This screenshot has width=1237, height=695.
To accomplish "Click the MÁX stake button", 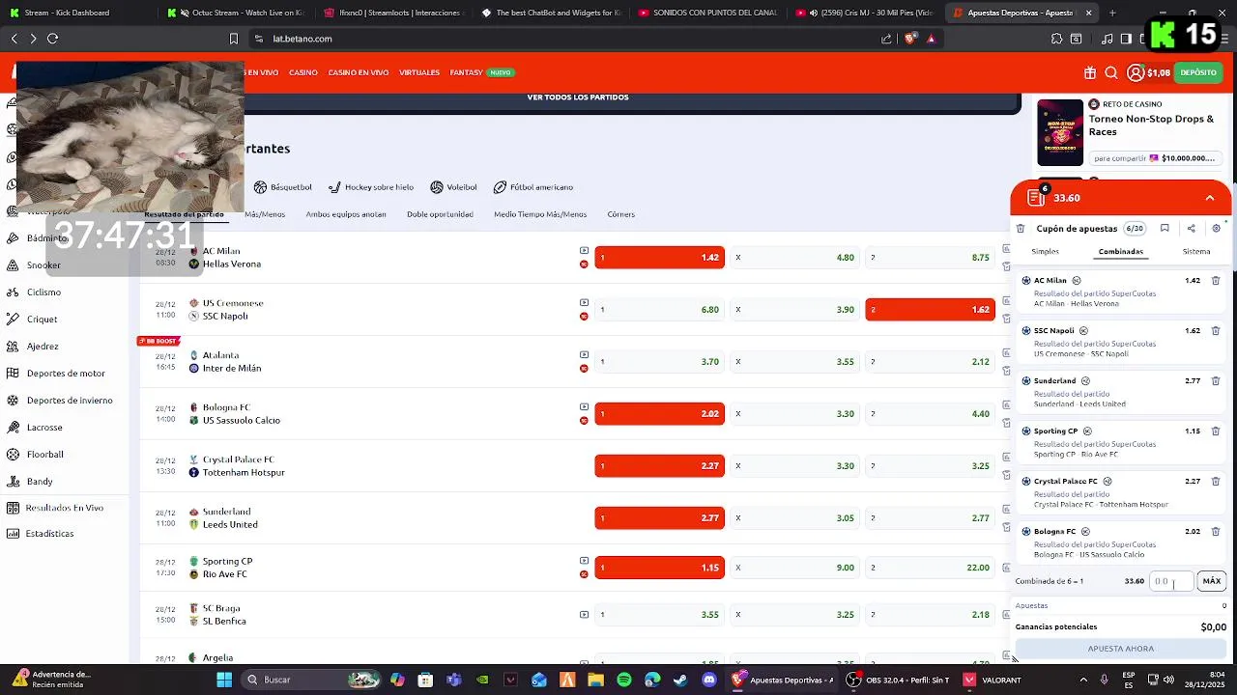I will click(x=1212, y=581).
